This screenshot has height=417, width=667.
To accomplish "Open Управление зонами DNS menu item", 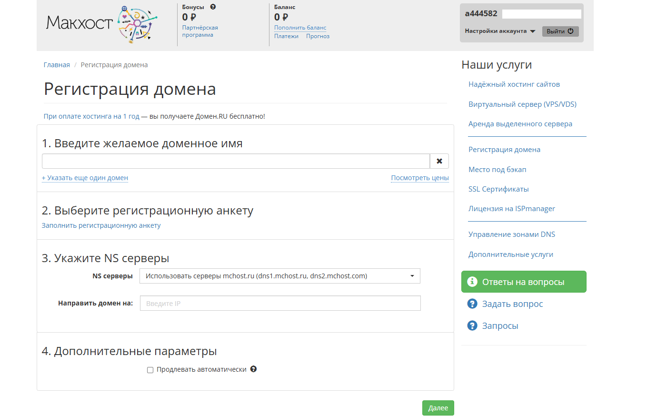I will point(511,234).
